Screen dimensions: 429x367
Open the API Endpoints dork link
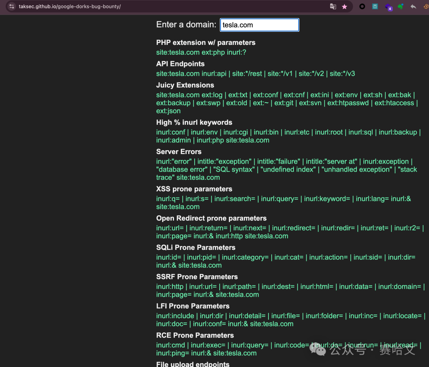[x=255, y=73]
